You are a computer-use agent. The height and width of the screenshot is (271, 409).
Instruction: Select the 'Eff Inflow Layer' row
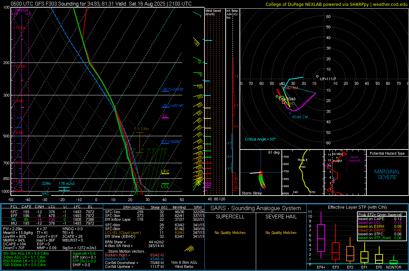coord(154,219)
